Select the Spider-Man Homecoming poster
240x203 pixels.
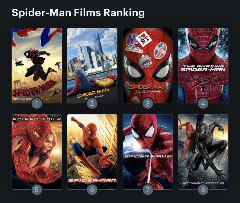tap(92, 65)
